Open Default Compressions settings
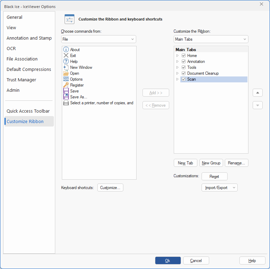 point(29,69)
